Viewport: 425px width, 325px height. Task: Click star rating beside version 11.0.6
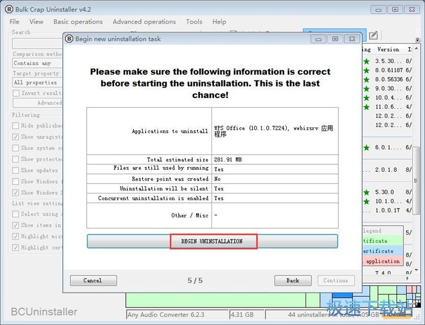pos(367,107)
